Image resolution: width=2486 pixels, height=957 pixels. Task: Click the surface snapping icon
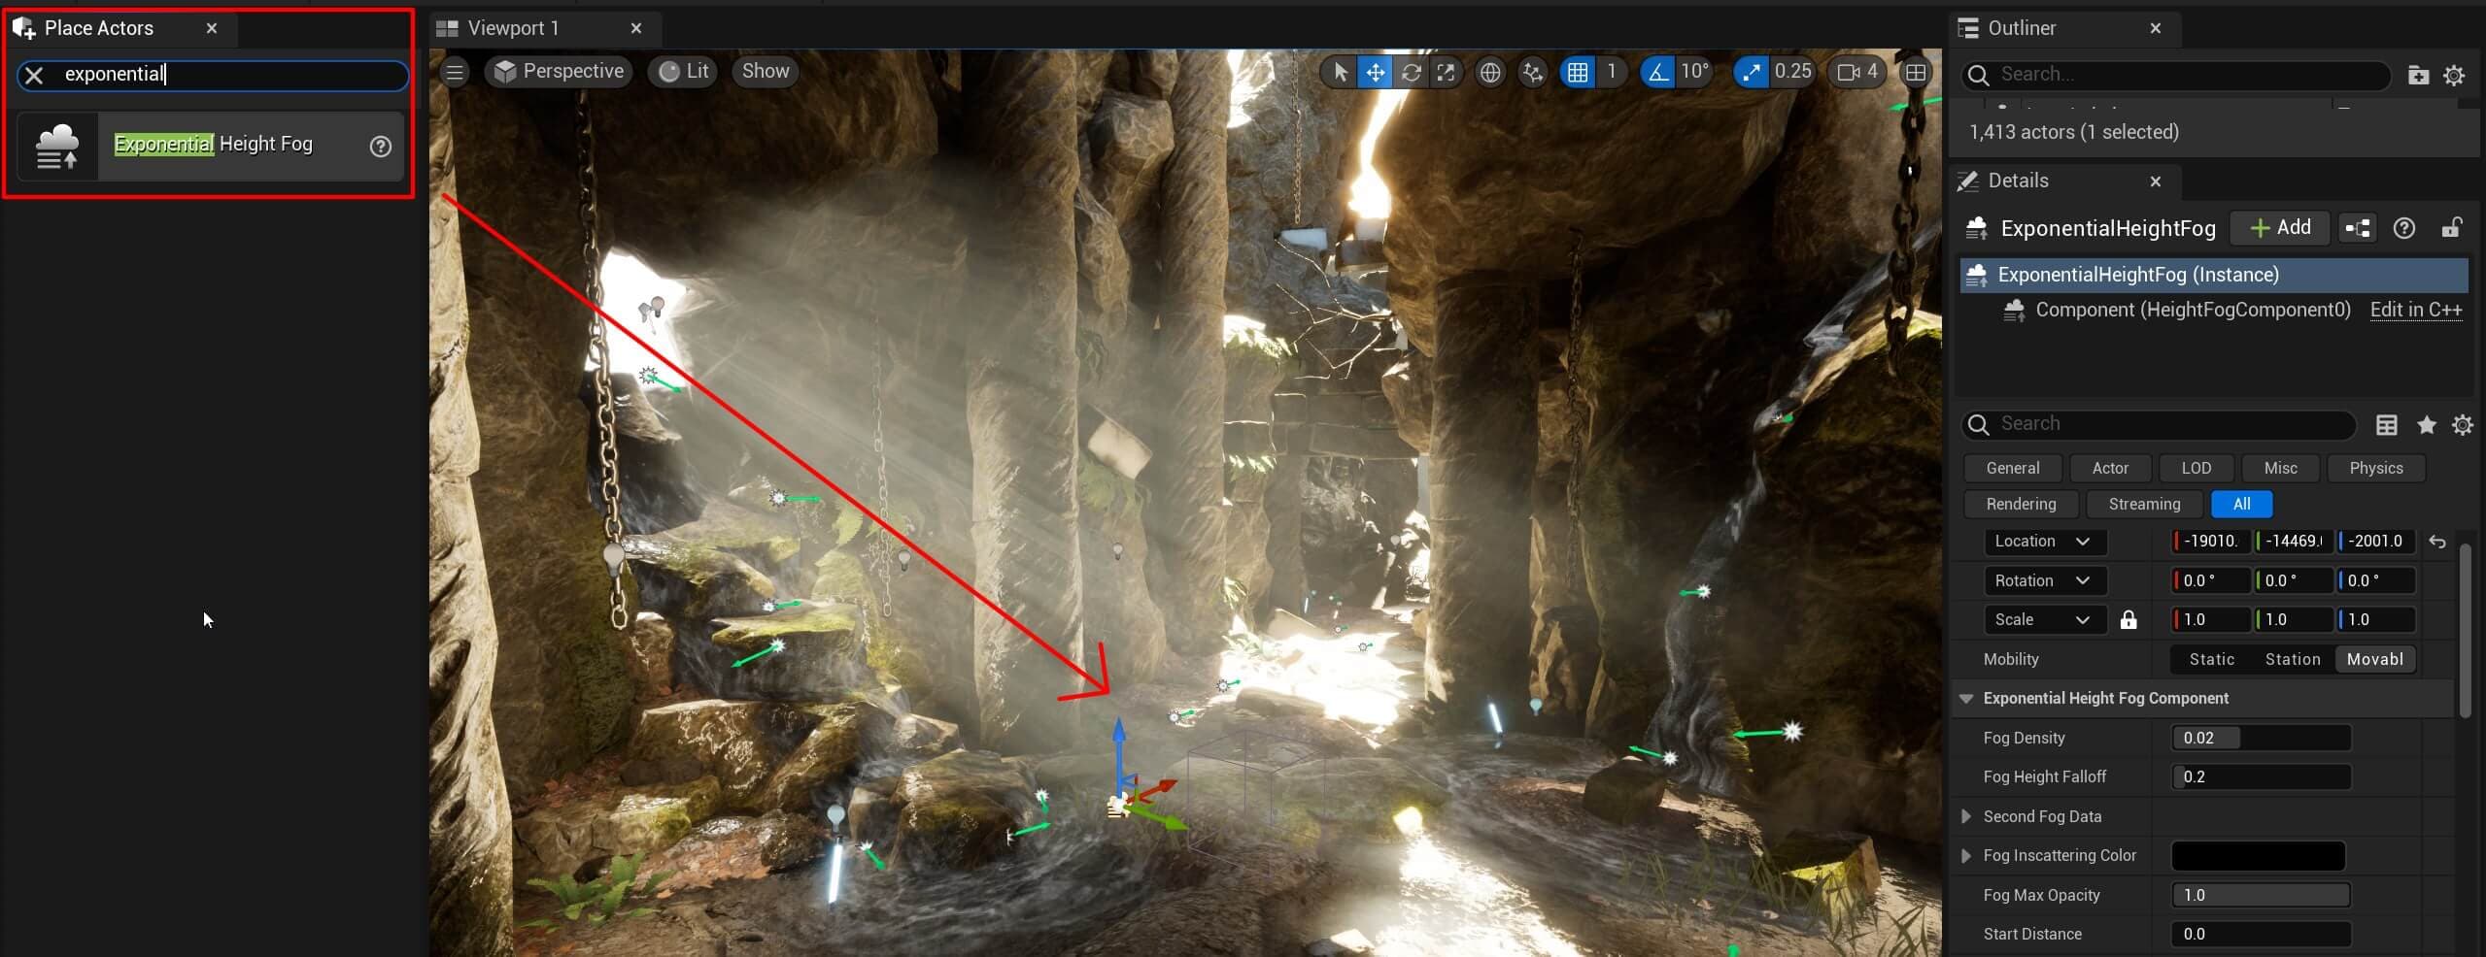click(x=1532, y=72)
